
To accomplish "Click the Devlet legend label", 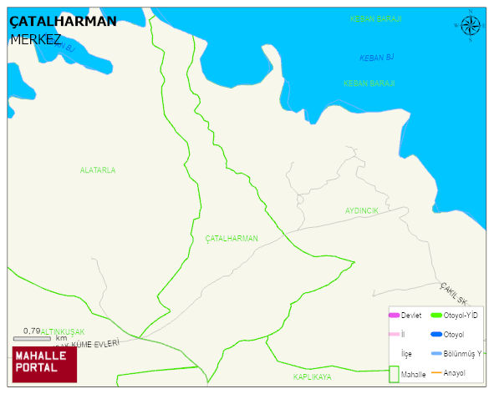I will tap(411, 316).
